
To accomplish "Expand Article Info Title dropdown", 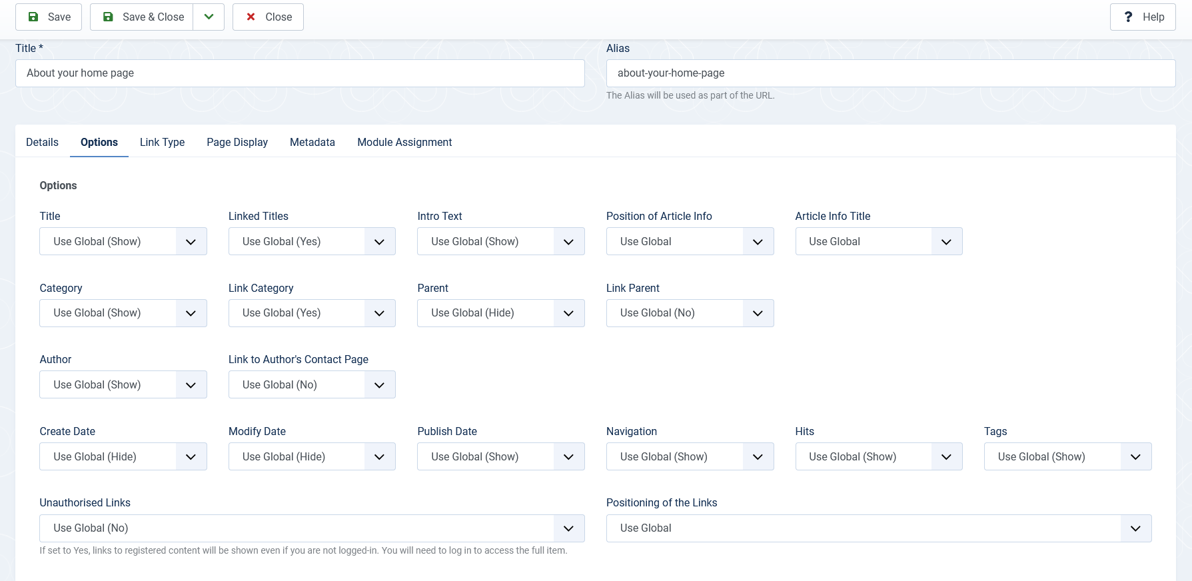I will (879, 241).
